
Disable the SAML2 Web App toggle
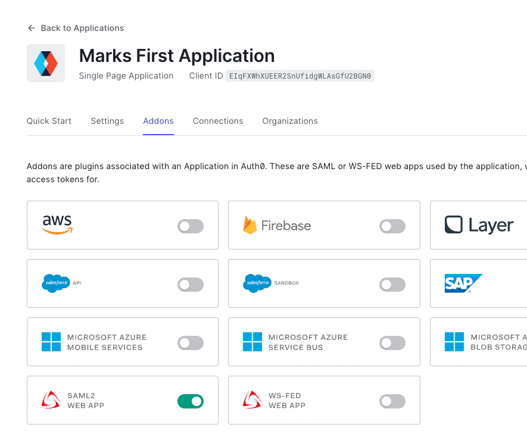[191, 401]
